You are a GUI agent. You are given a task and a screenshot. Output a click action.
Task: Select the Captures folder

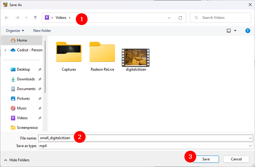pos(69,56)
